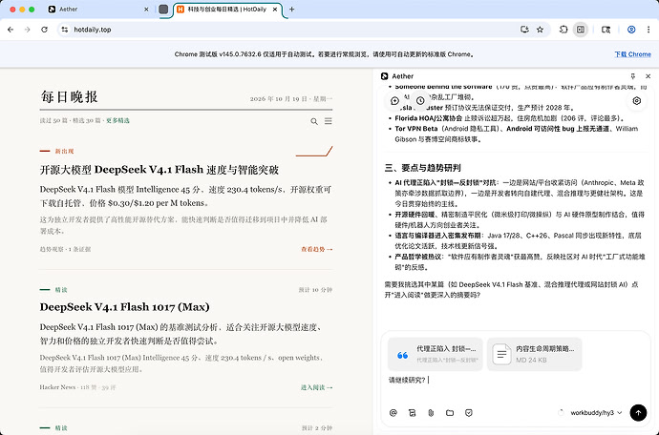
Task: Switch to the gray pinned tab
Action: click(163, 10)
